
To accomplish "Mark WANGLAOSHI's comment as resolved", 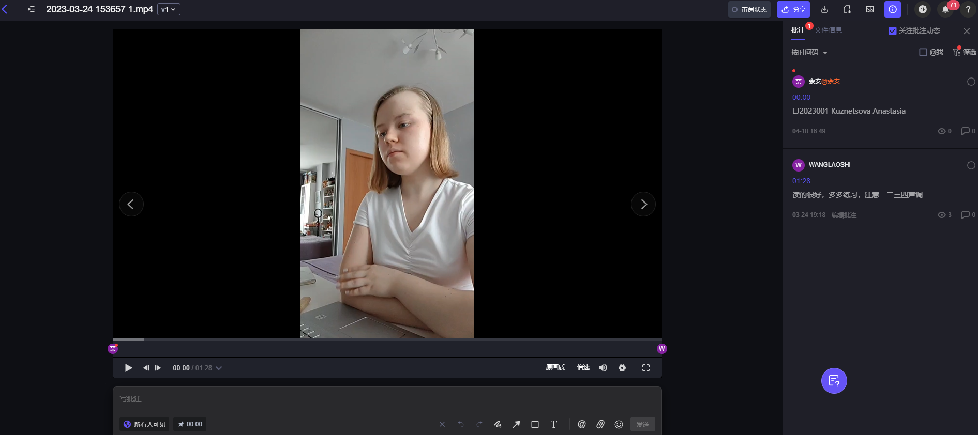I will (x=971, y=165).
